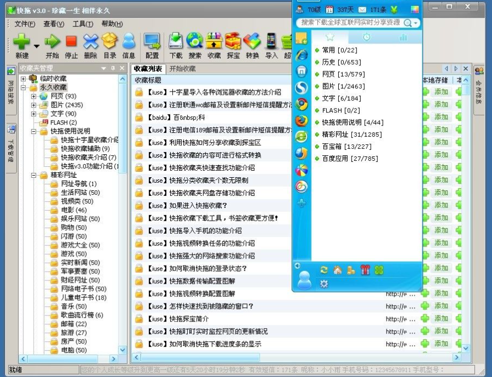
Task: Collapse the 永久收藏 tree node
Action: point(23,87)
